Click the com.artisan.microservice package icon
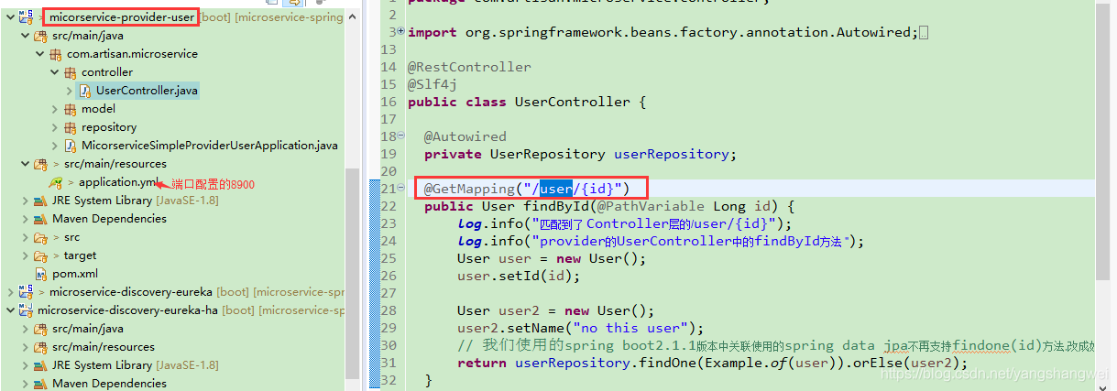This screenshot has height=391, width=1117. pyautogui.click(x=56, y=54)
